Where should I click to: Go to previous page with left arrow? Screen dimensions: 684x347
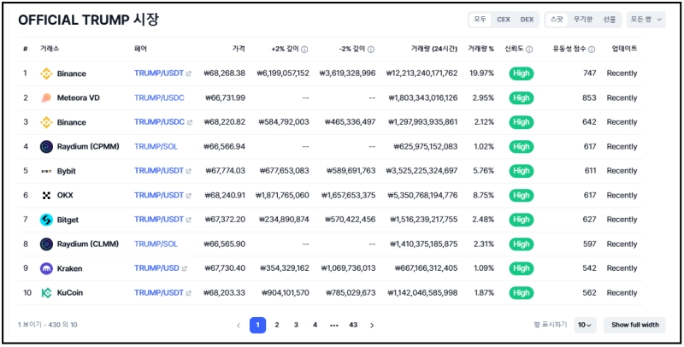pyautogui.click(x=239, y=325)
